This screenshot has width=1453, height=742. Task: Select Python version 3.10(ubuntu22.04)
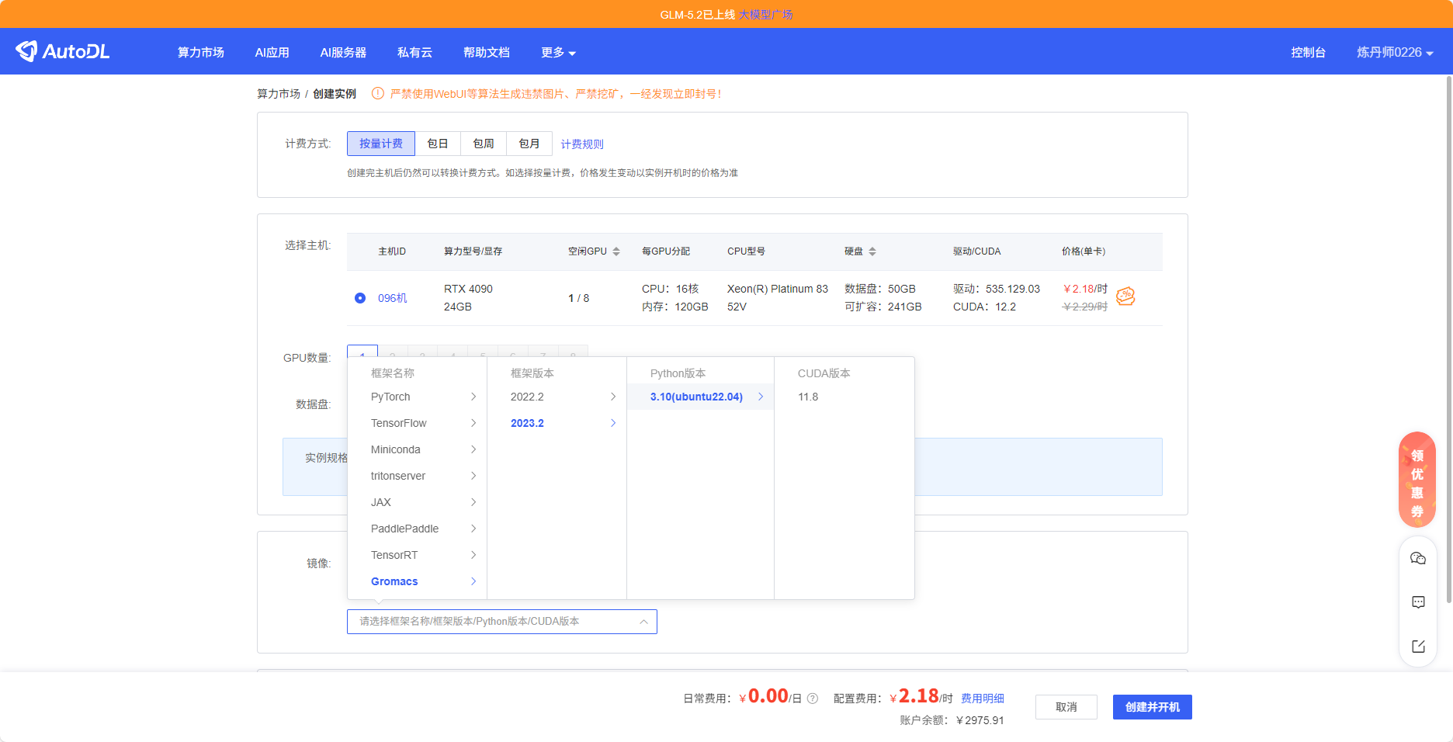(700, 397)
